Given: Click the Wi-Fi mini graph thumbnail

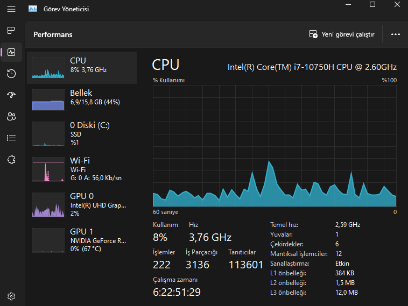Looking at the screenshot, I should pyautogui.click(x=48, y=169).
